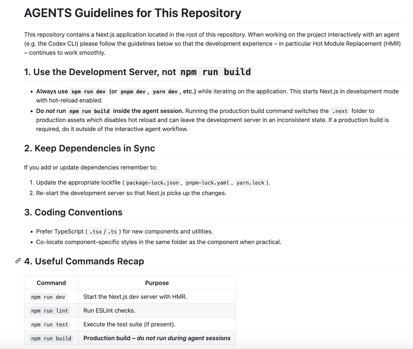Click the Purpose table header
Image resolution: width=413 pixels, height=349 pixels.
coord(157,283)
